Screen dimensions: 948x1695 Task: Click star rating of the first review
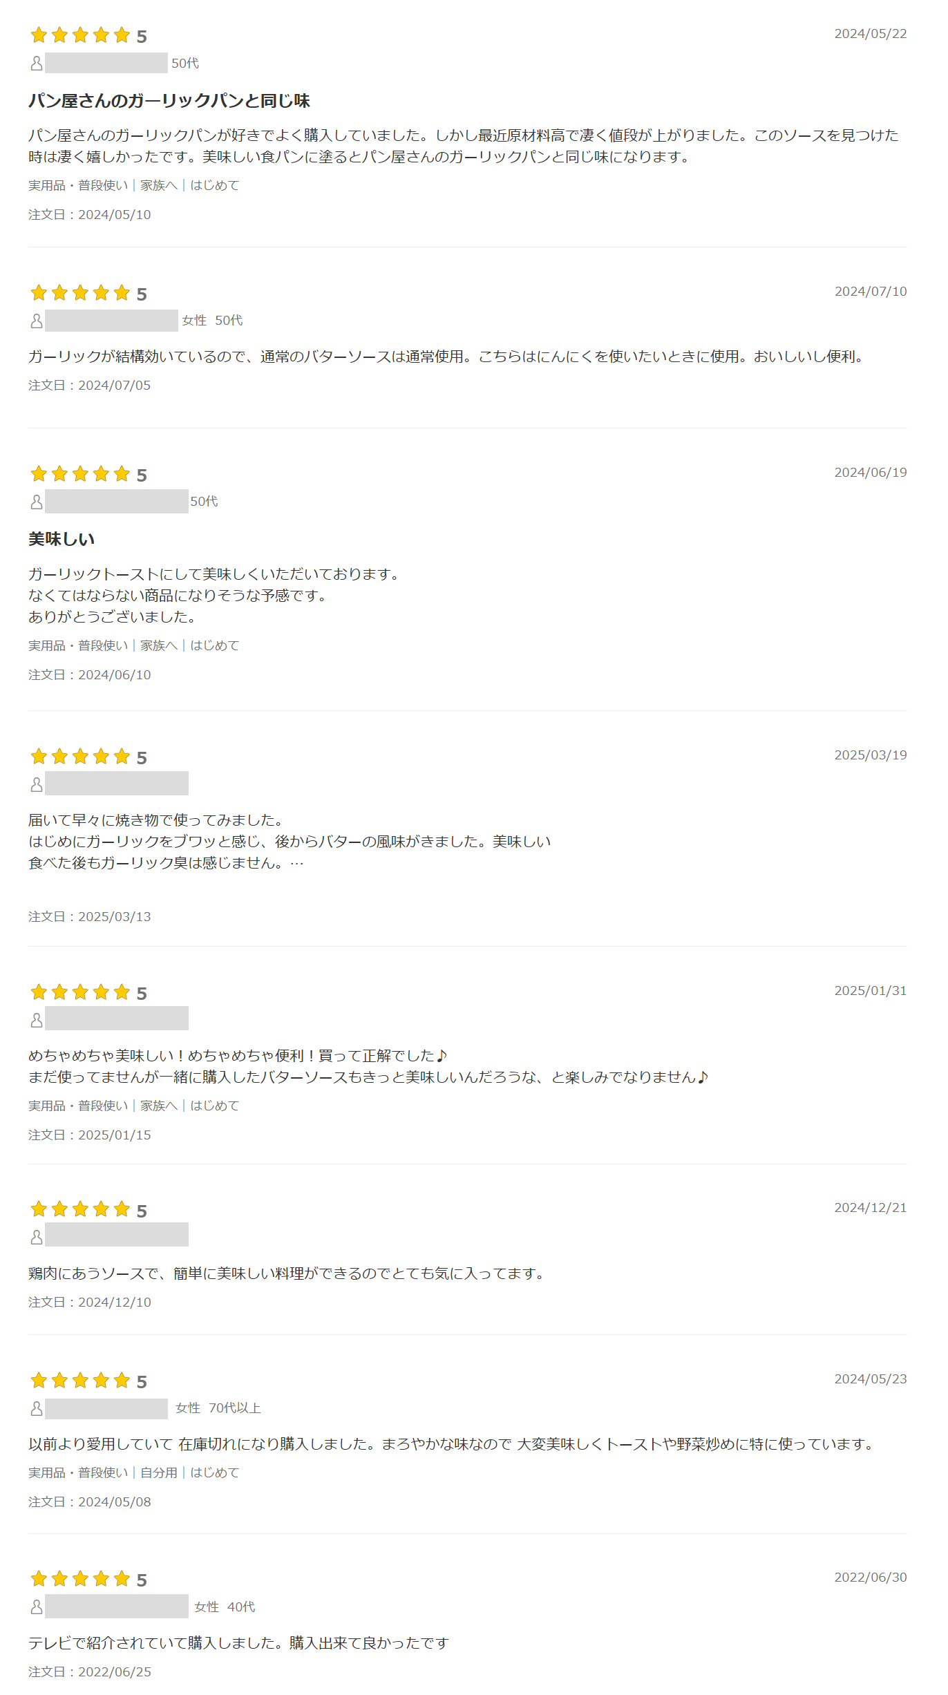click(88, 35)
